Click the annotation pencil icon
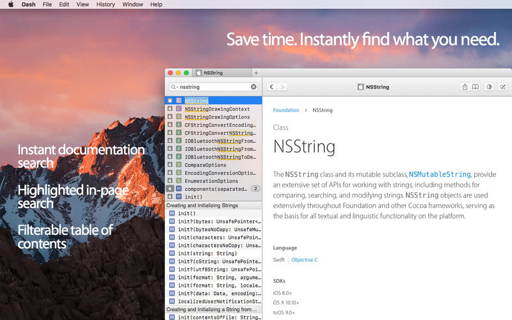512x320 pixels. coord(503,87)
